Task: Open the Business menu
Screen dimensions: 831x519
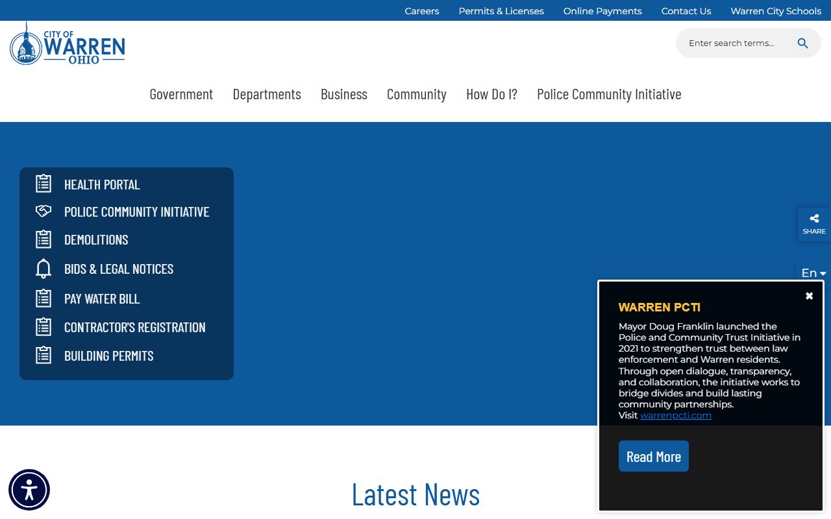Action: pos(344,94)
